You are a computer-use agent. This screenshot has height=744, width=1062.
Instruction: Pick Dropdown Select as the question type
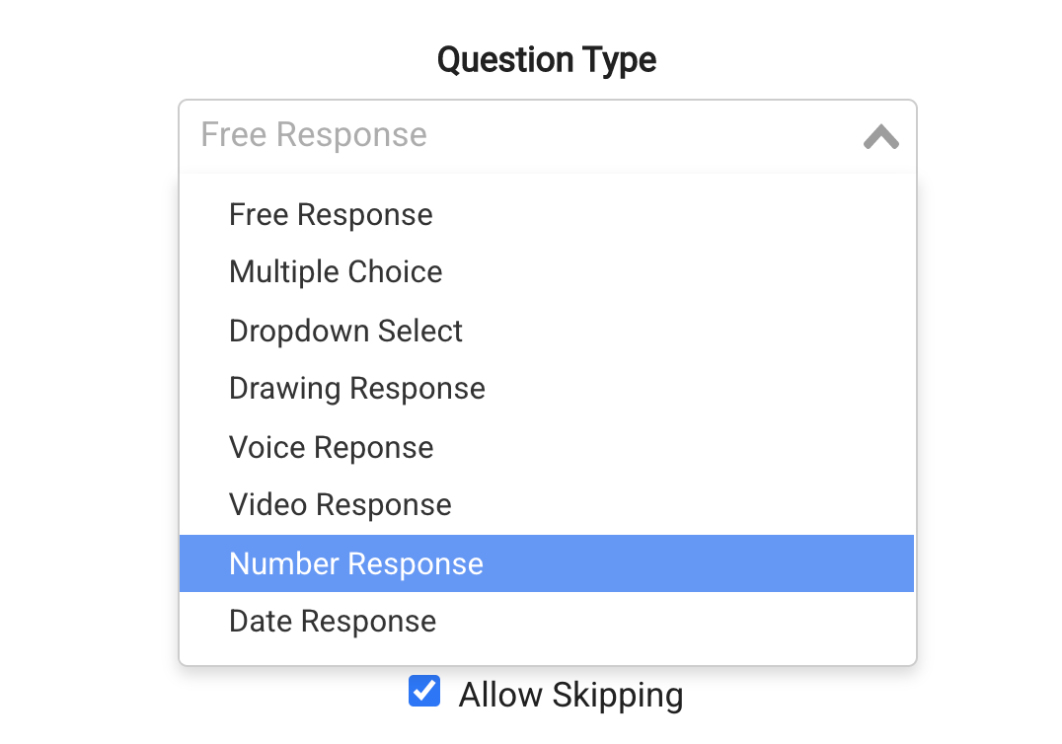pos(345,331)
